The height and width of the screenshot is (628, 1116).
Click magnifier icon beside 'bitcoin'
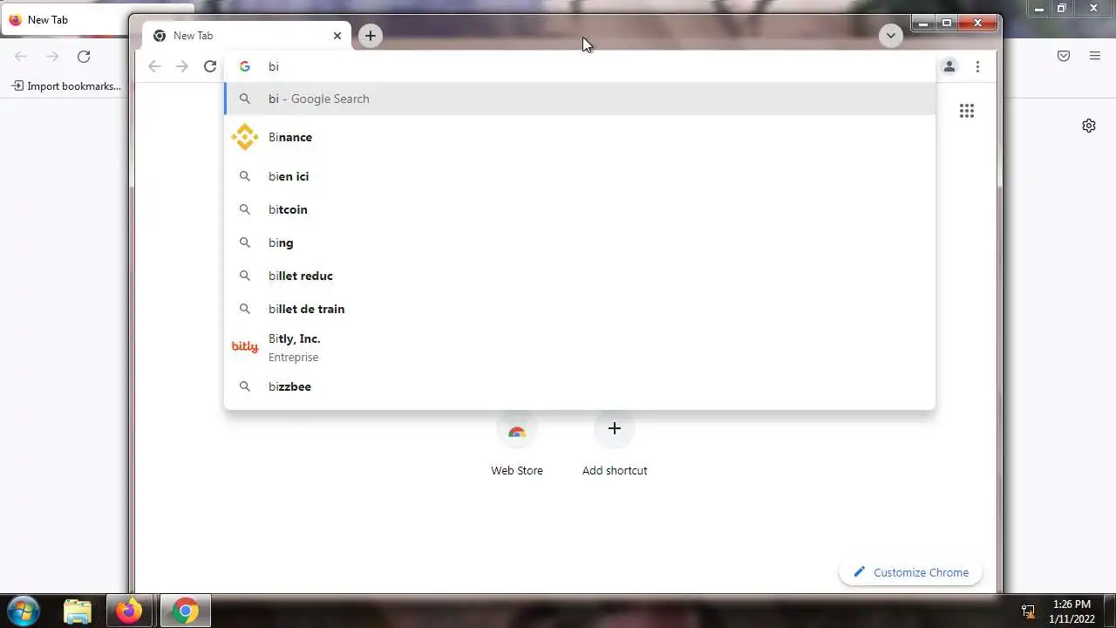(245, 209)
